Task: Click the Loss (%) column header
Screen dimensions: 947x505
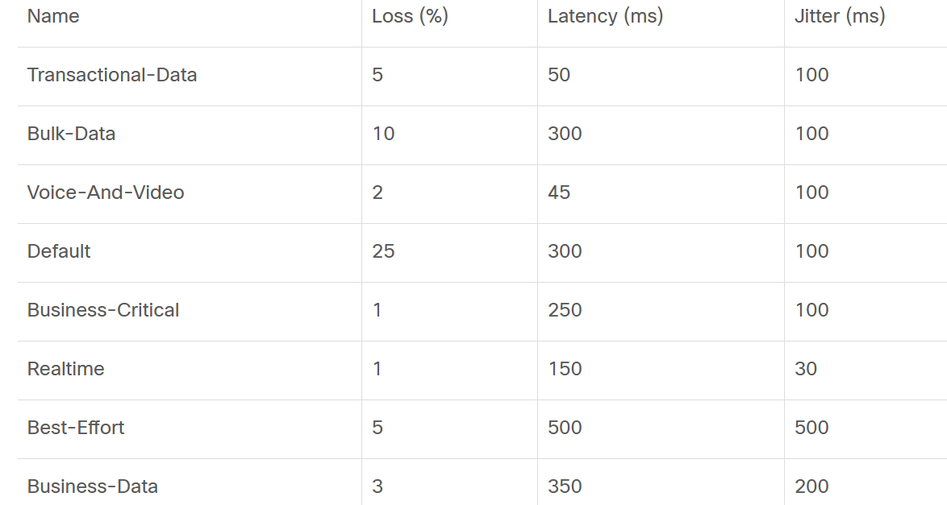Action: pyautogui.click(x=410, y=16)
